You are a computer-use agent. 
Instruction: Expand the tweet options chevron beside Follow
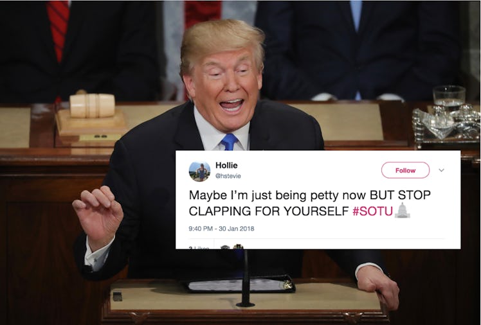point(441,170)
